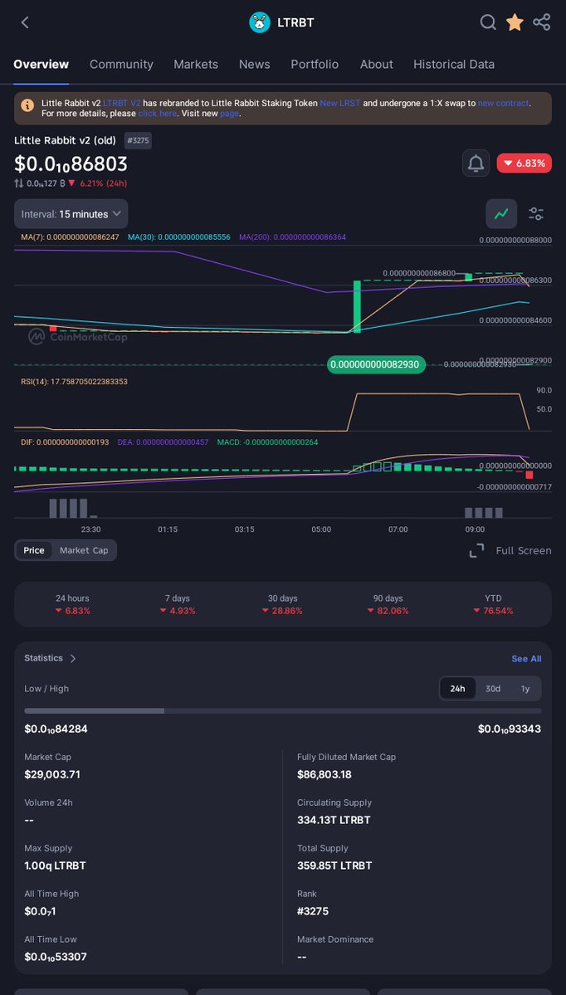This screenshot has width=566, height=995.
Task: Tap the RSI(14) indicator label
Action: click(x=74, y=382)
